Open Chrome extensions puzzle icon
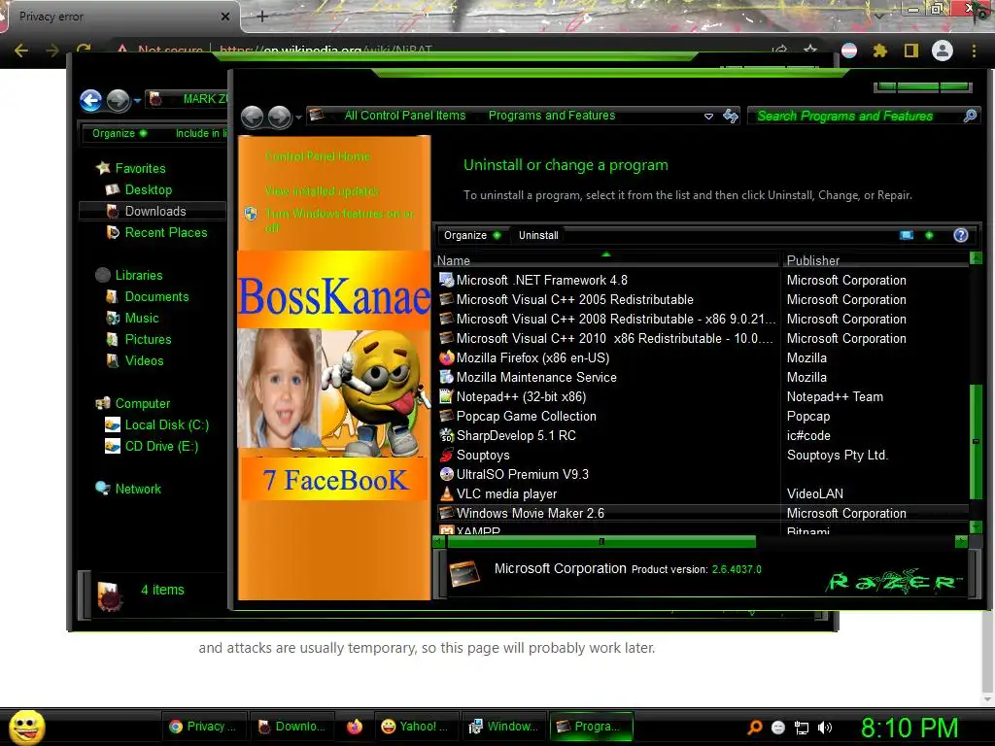This screenshot has height=746, width=995. (879, 51)
